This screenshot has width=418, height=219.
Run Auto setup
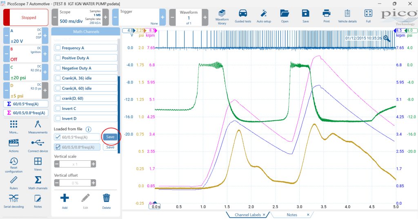(264, 16)
